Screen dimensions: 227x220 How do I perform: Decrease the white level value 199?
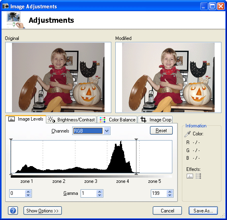coord(170,195)
